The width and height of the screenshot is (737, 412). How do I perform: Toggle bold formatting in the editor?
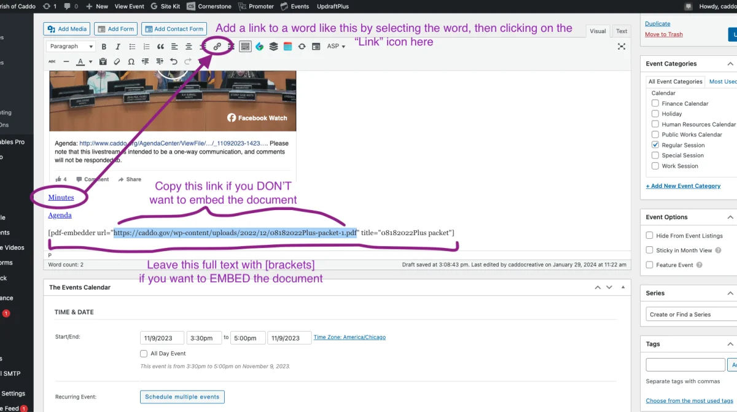(x=104, y=47)
